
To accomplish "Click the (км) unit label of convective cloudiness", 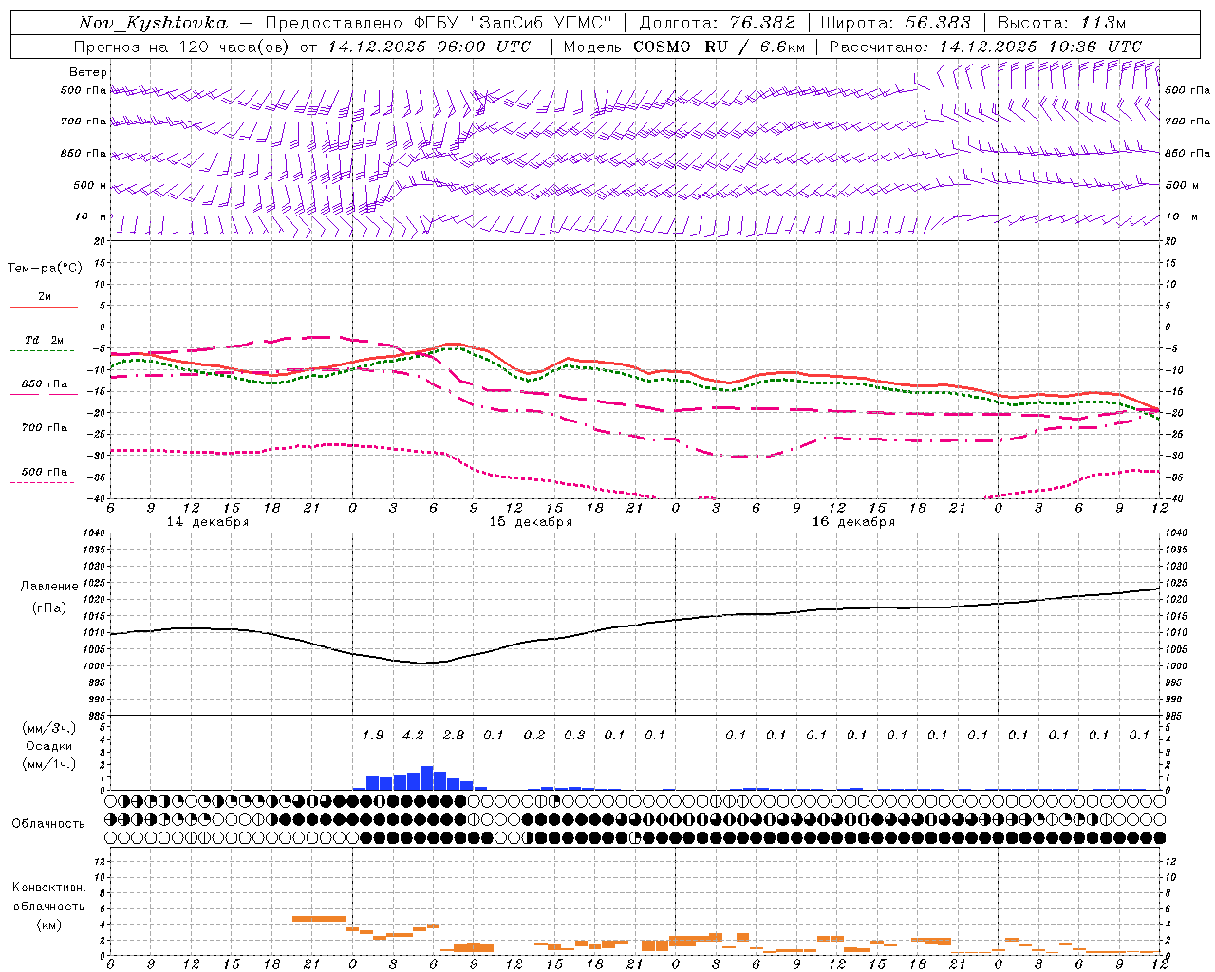I will click(x=48, y=925).
